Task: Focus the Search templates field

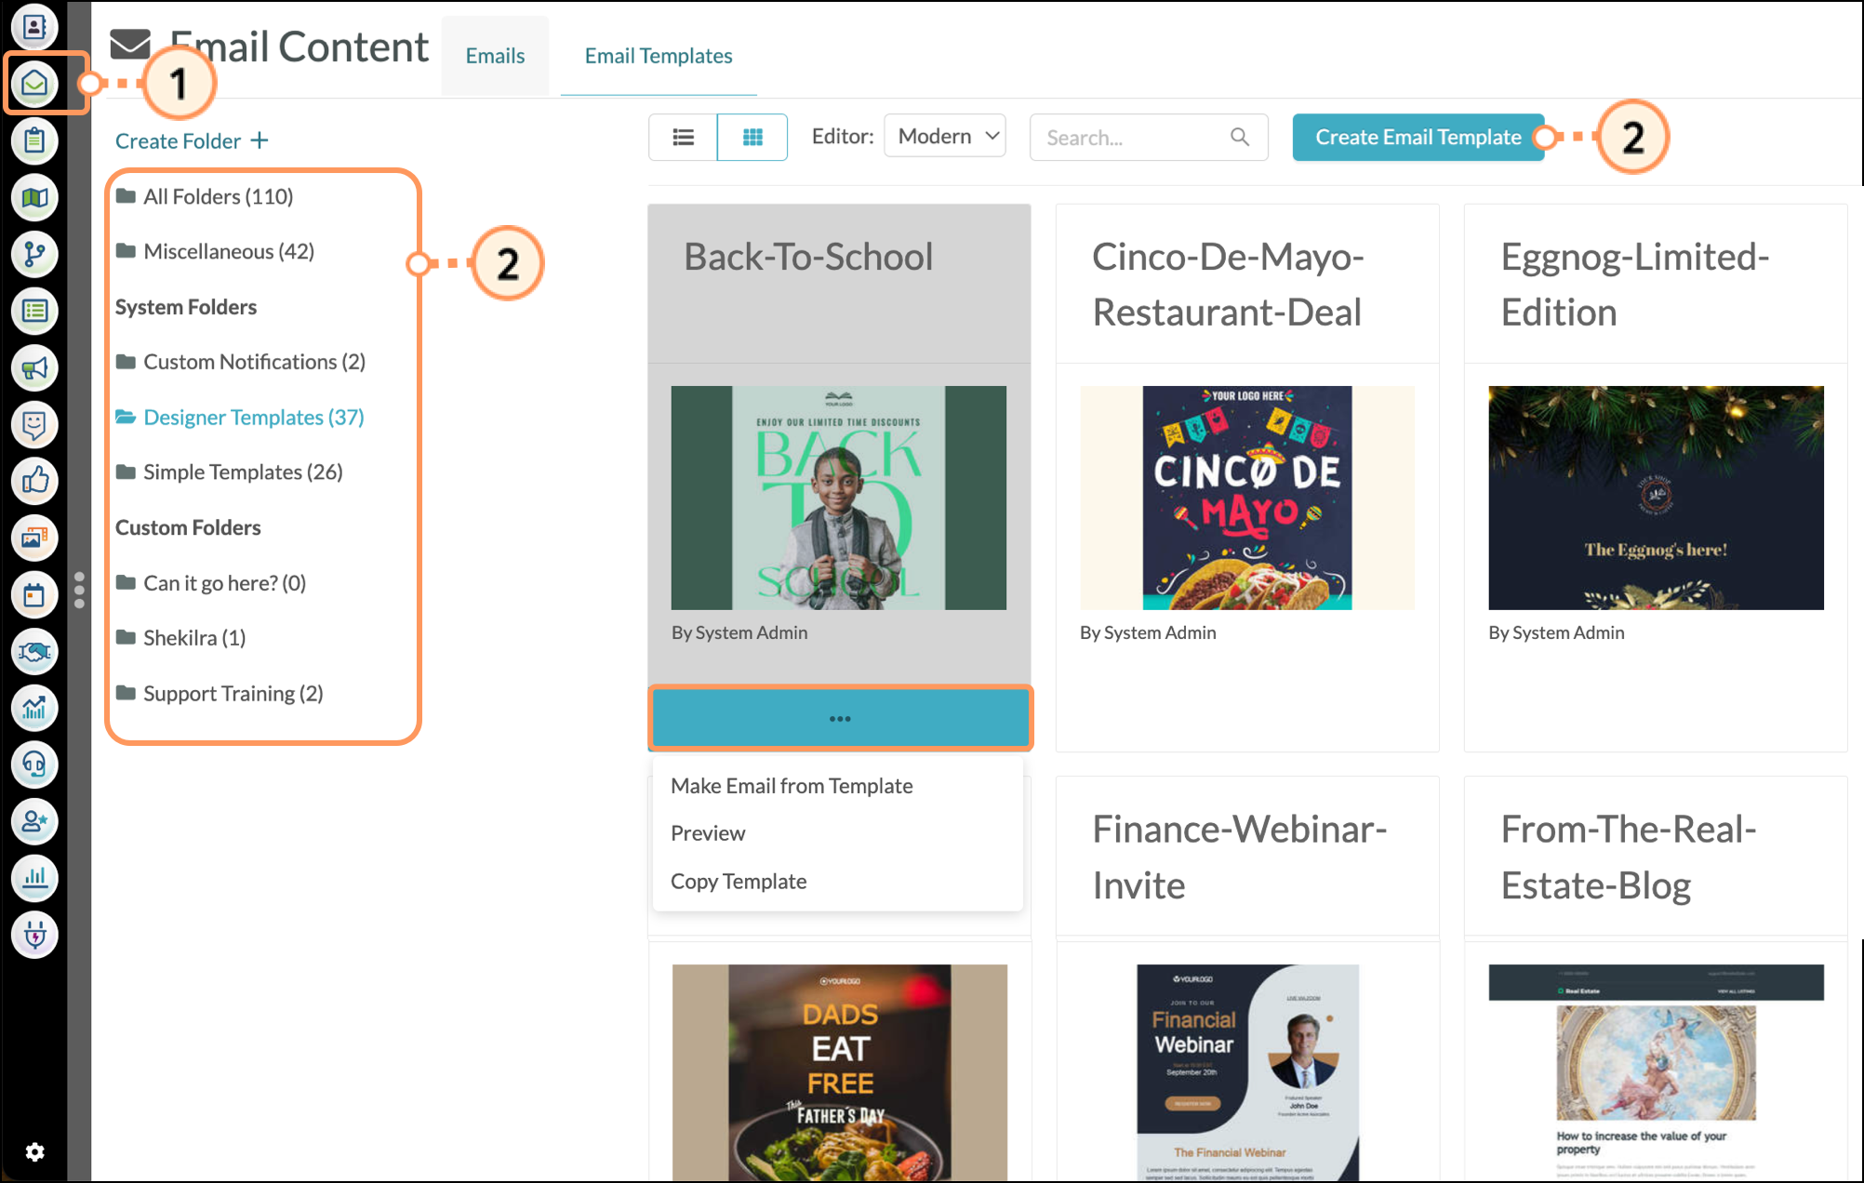Action: tap(1148, 138)
